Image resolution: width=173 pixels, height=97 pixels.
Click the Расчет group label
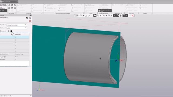click(91, 13)
